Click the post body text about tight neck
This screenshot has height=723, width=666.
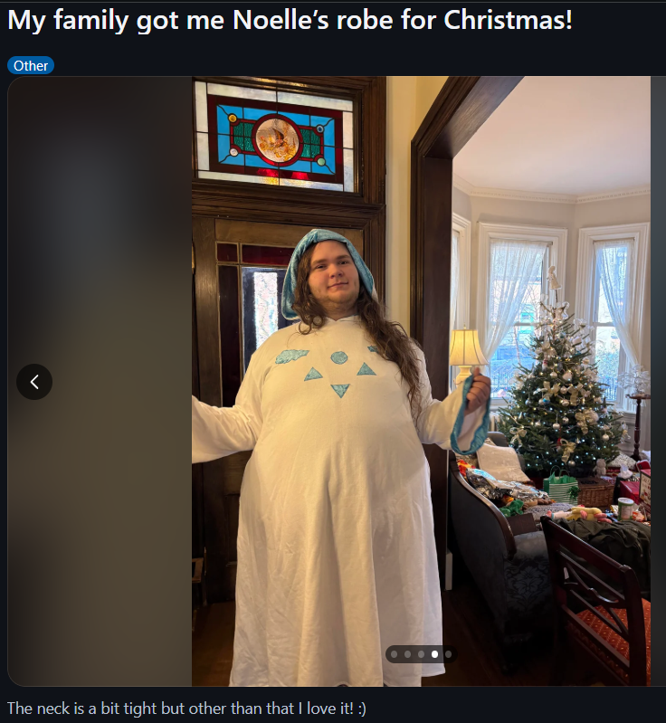click(186, 709)
